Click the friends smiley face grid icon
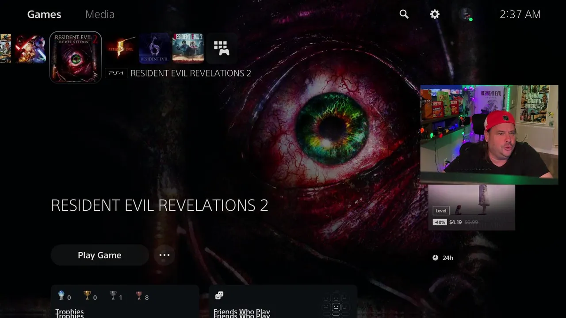This screenshot has width=566, height=318. click(336, 305)
